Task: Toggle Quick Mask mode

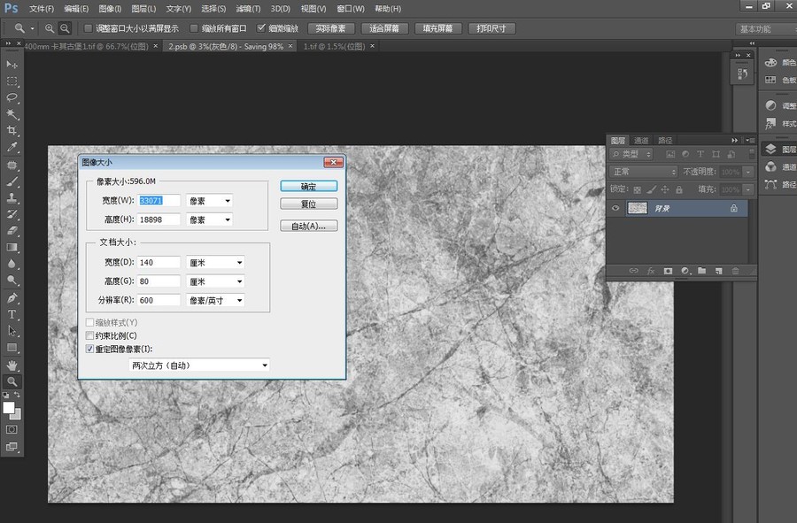Action: (x=12, y=429)
